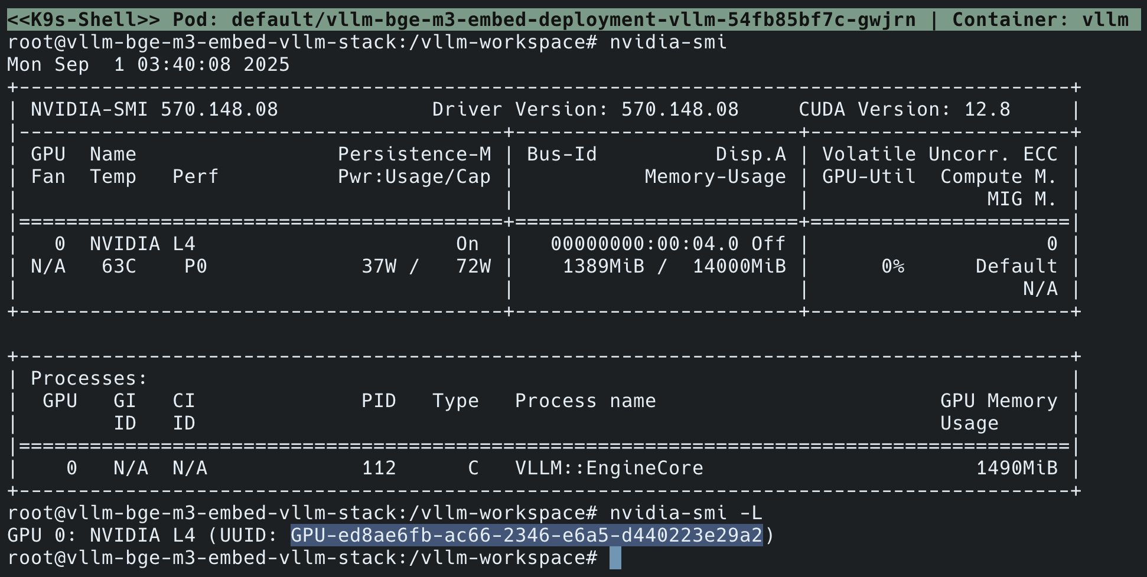This screenshot has height=577, width=1147.
Task: Click the 'Bus-Id' column header
Action: pos(562,155)
